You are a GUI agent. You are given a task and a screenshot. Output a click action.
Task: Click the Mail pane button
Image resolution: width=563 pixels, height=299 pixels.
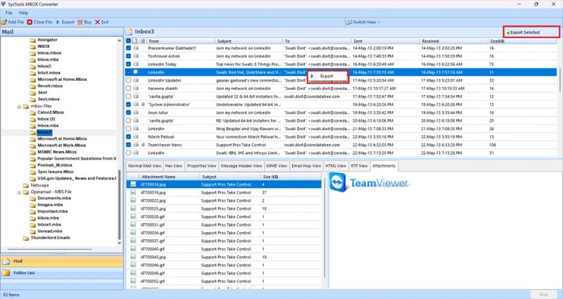click(x=62, y=261)
